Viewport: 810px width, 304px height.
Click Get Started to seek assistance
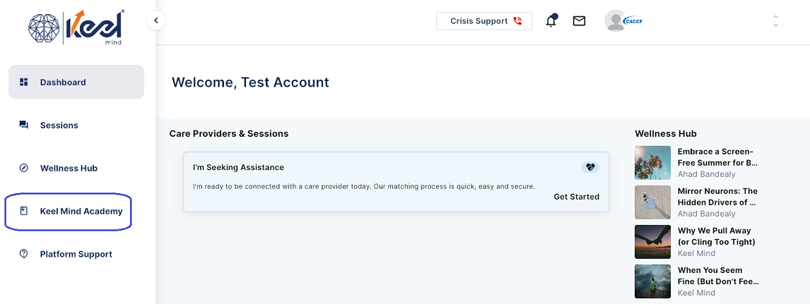(x=576, y=197)
